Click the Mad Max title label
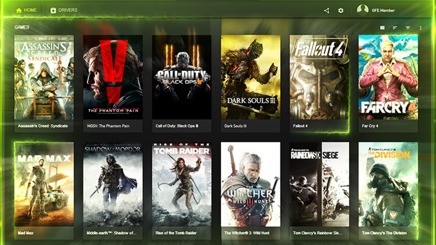This screenshot has width=436, height=245. coord(26,233)
